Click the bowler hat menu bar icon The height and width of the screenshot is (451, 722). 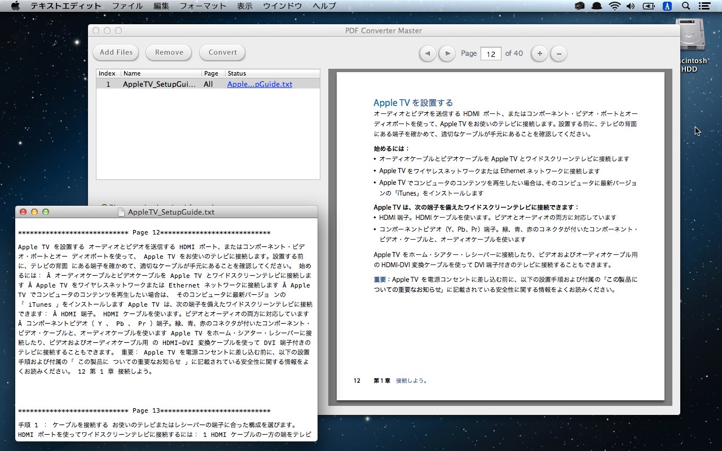coord(597,6)
